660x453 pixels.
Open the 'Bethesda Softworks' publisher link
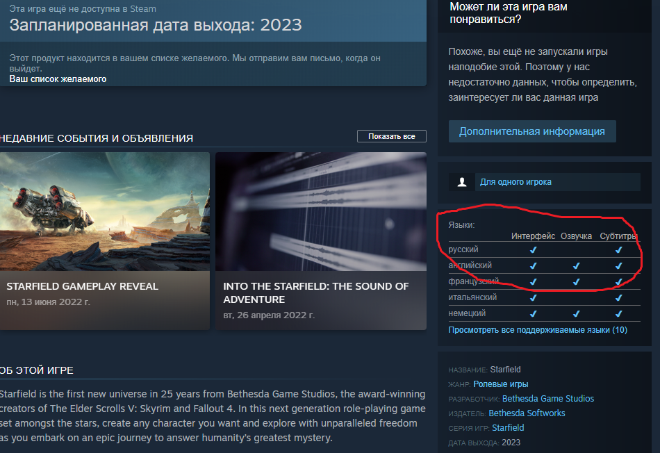(527, 413)
